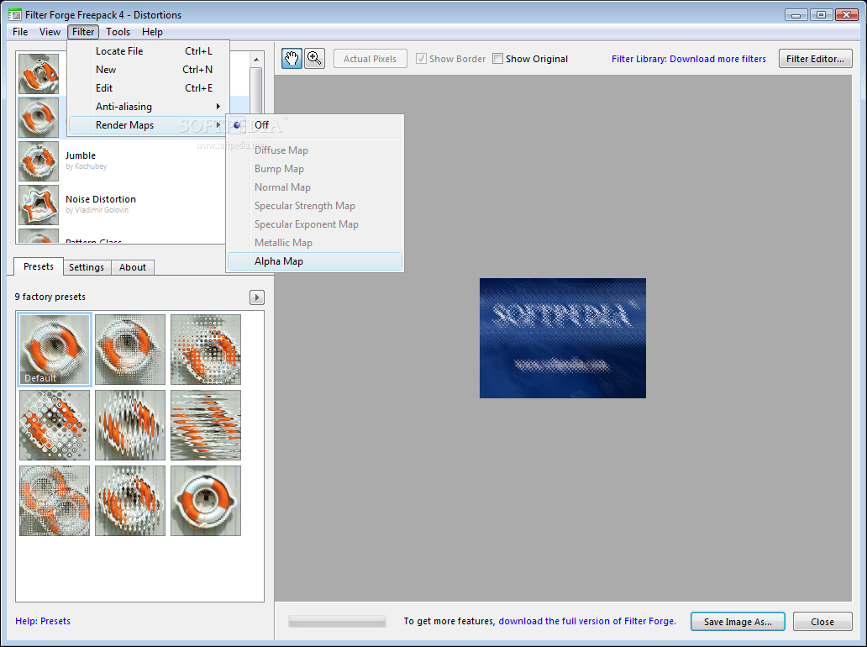Select the Noise Distortion filter name

point(101,199)
